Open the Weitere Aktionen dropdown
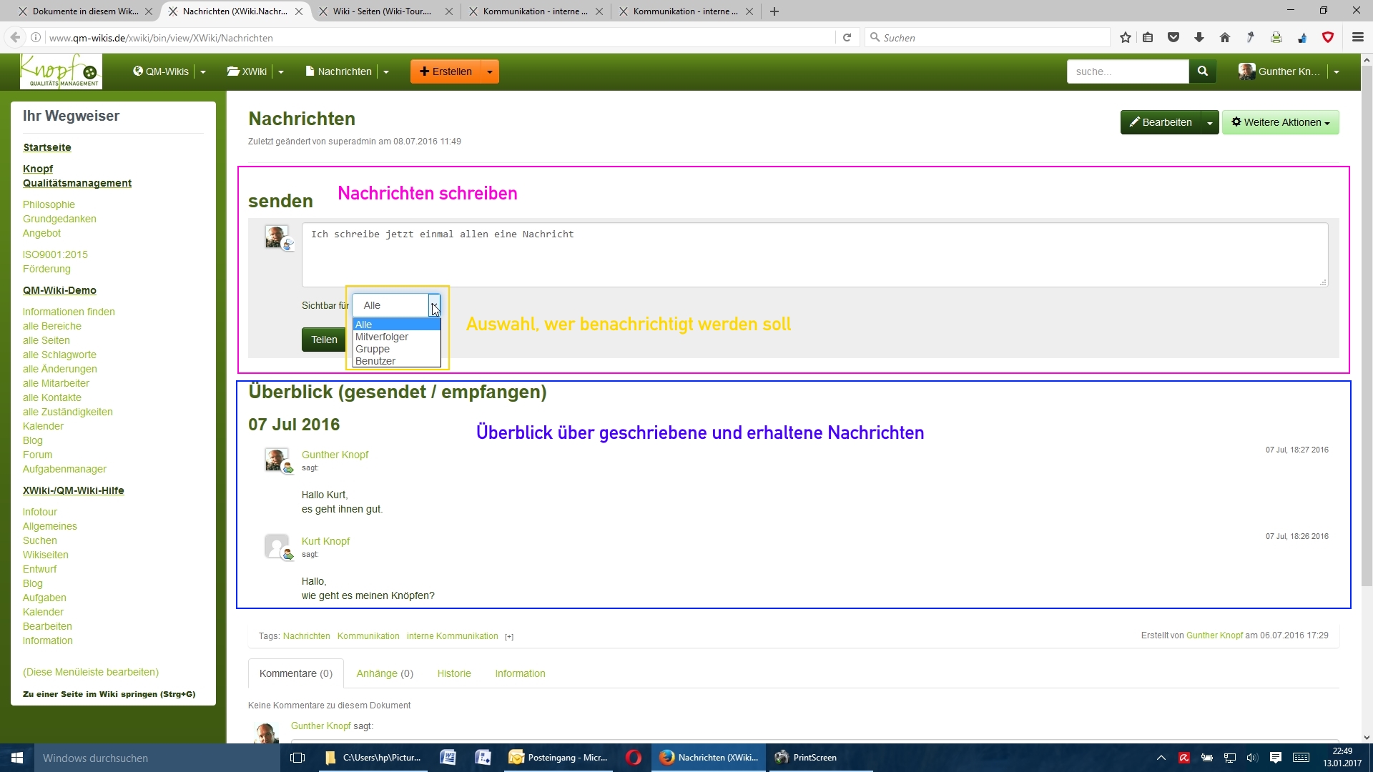Viewport: 1373px width, 772px height. click(1280, 122)
